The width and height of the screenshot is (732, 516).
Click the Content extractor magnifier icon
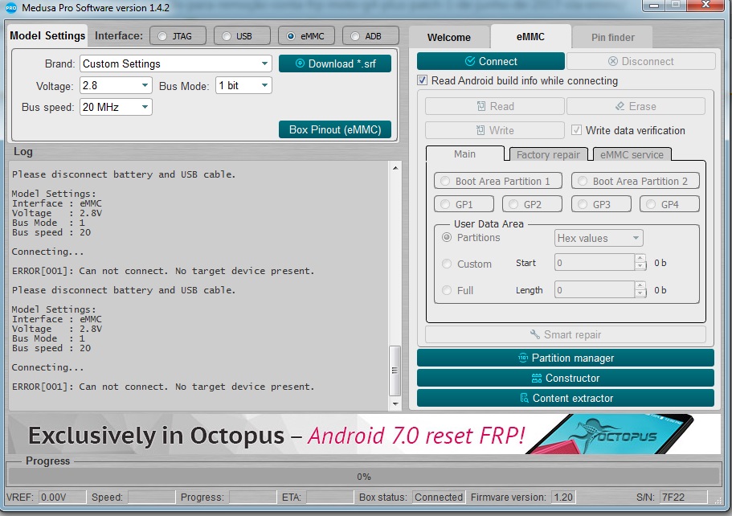pyautogui.click(x=524, y=398)
